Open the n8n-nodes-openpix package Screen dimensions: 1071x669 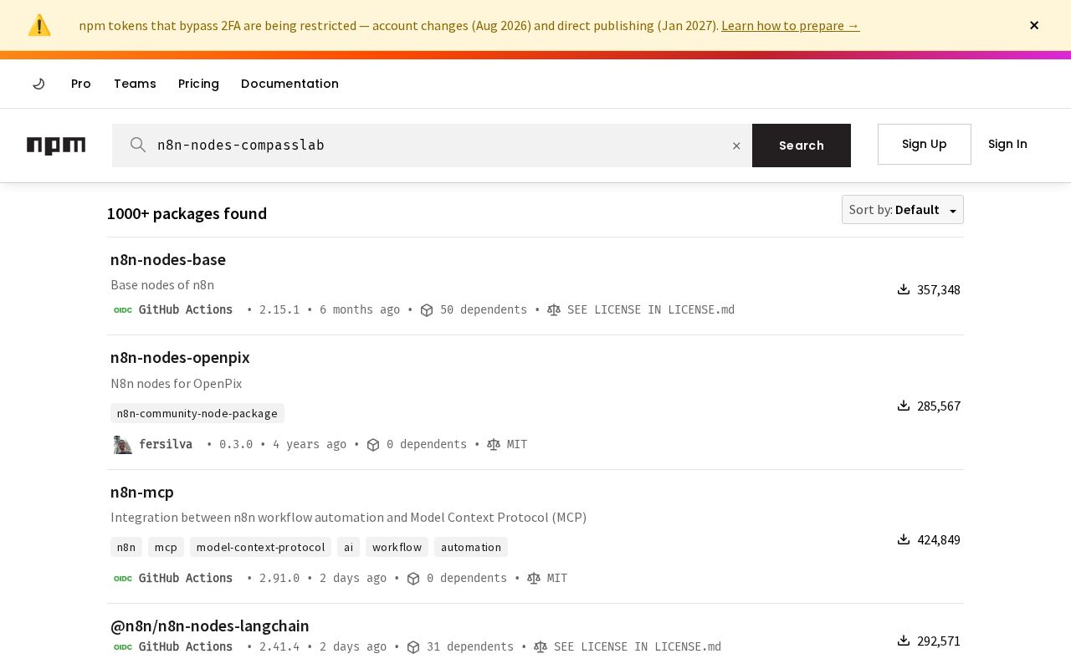pyautogui.click(x=180, y=357)
